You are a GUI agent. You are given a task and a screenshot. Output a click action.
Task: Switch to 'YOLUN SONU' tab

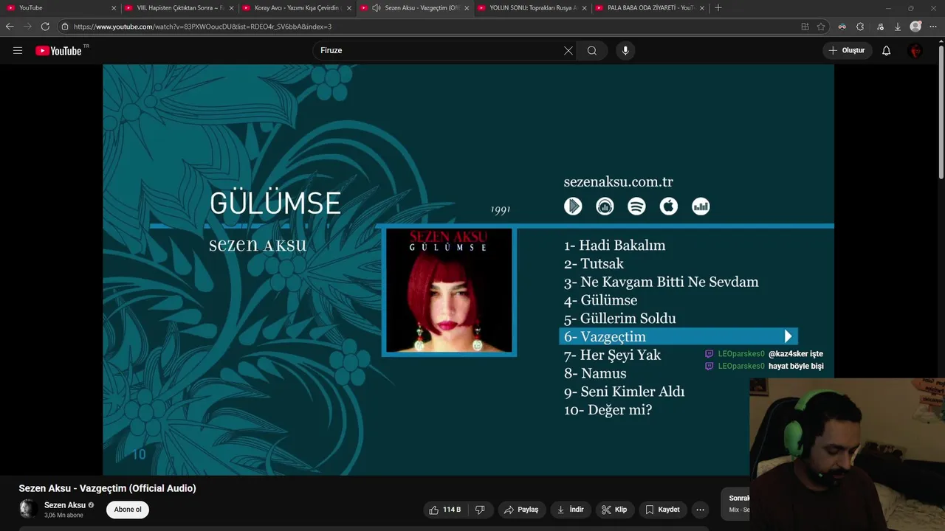point(533,7)
